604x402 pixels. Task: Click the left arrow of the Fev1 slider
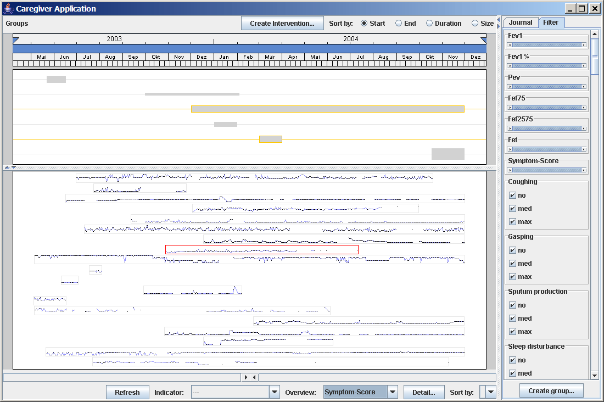(511, 45)
